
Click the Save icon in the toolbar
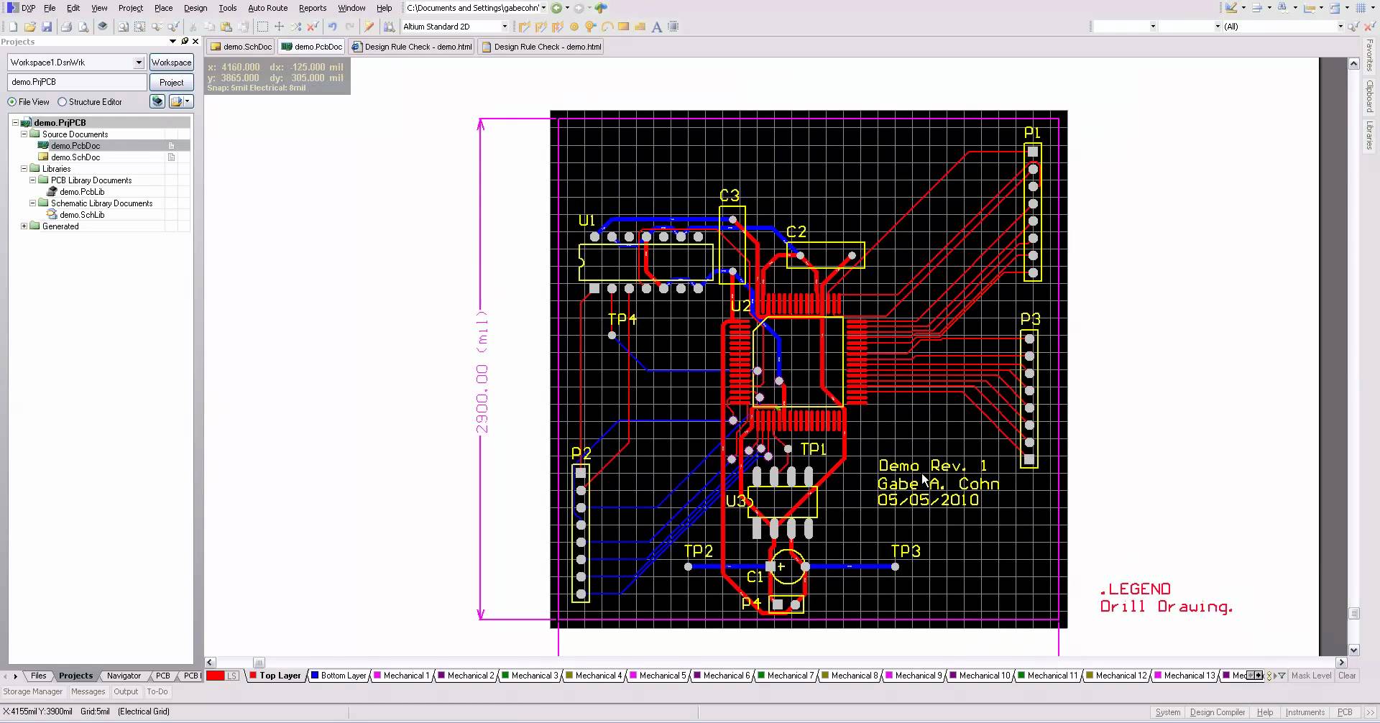click(x=47, y=27)
